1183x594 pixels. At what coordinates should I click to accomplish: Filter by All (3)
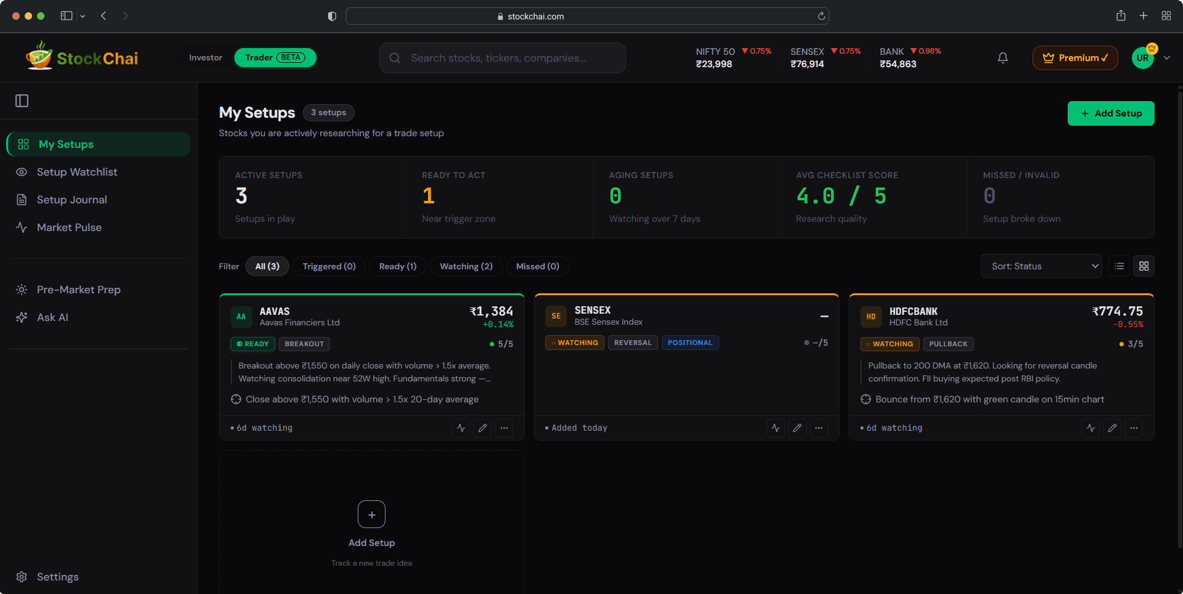(267, 266)
